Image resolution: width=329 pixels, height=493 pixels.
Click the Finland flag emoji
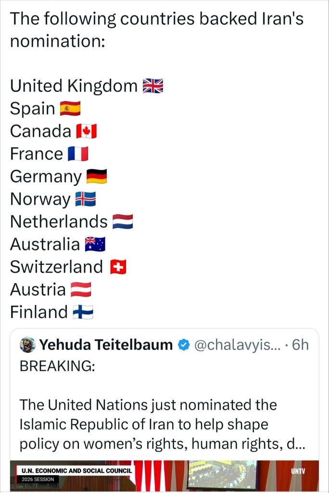coord(83,312)
